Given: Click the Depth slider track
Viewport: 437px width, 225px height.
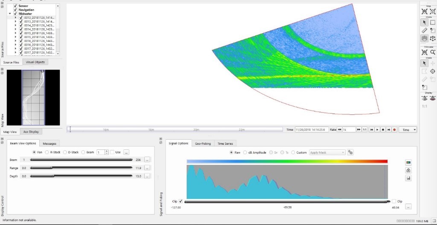Looking at the screenshot, I should 81,176.
